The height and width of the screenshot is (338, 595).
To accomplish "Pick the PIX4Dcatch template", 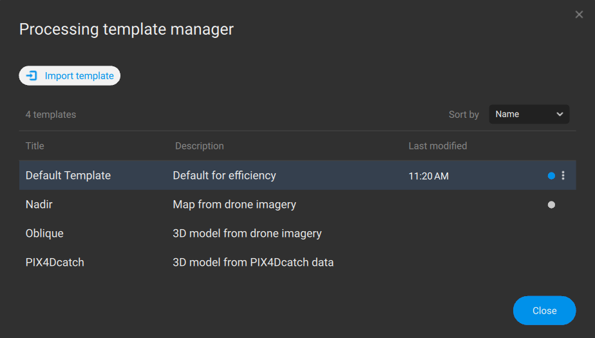I will 55,262.
